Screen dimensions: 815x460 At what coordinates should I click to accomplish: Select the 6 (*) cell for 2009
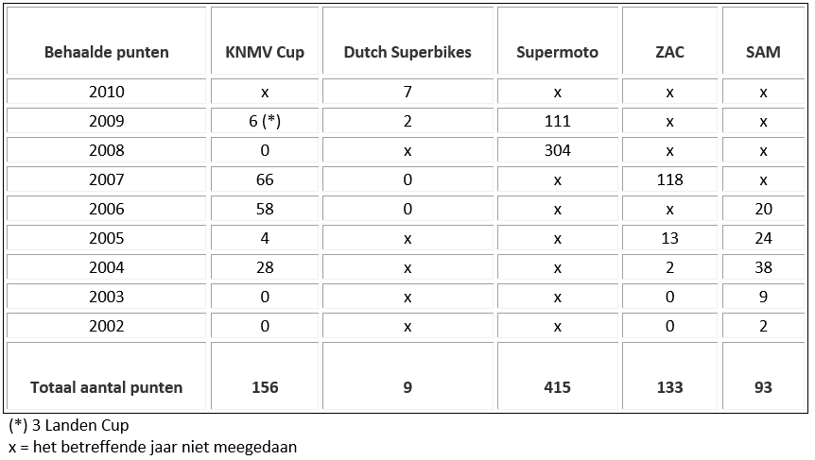point(265,121)
